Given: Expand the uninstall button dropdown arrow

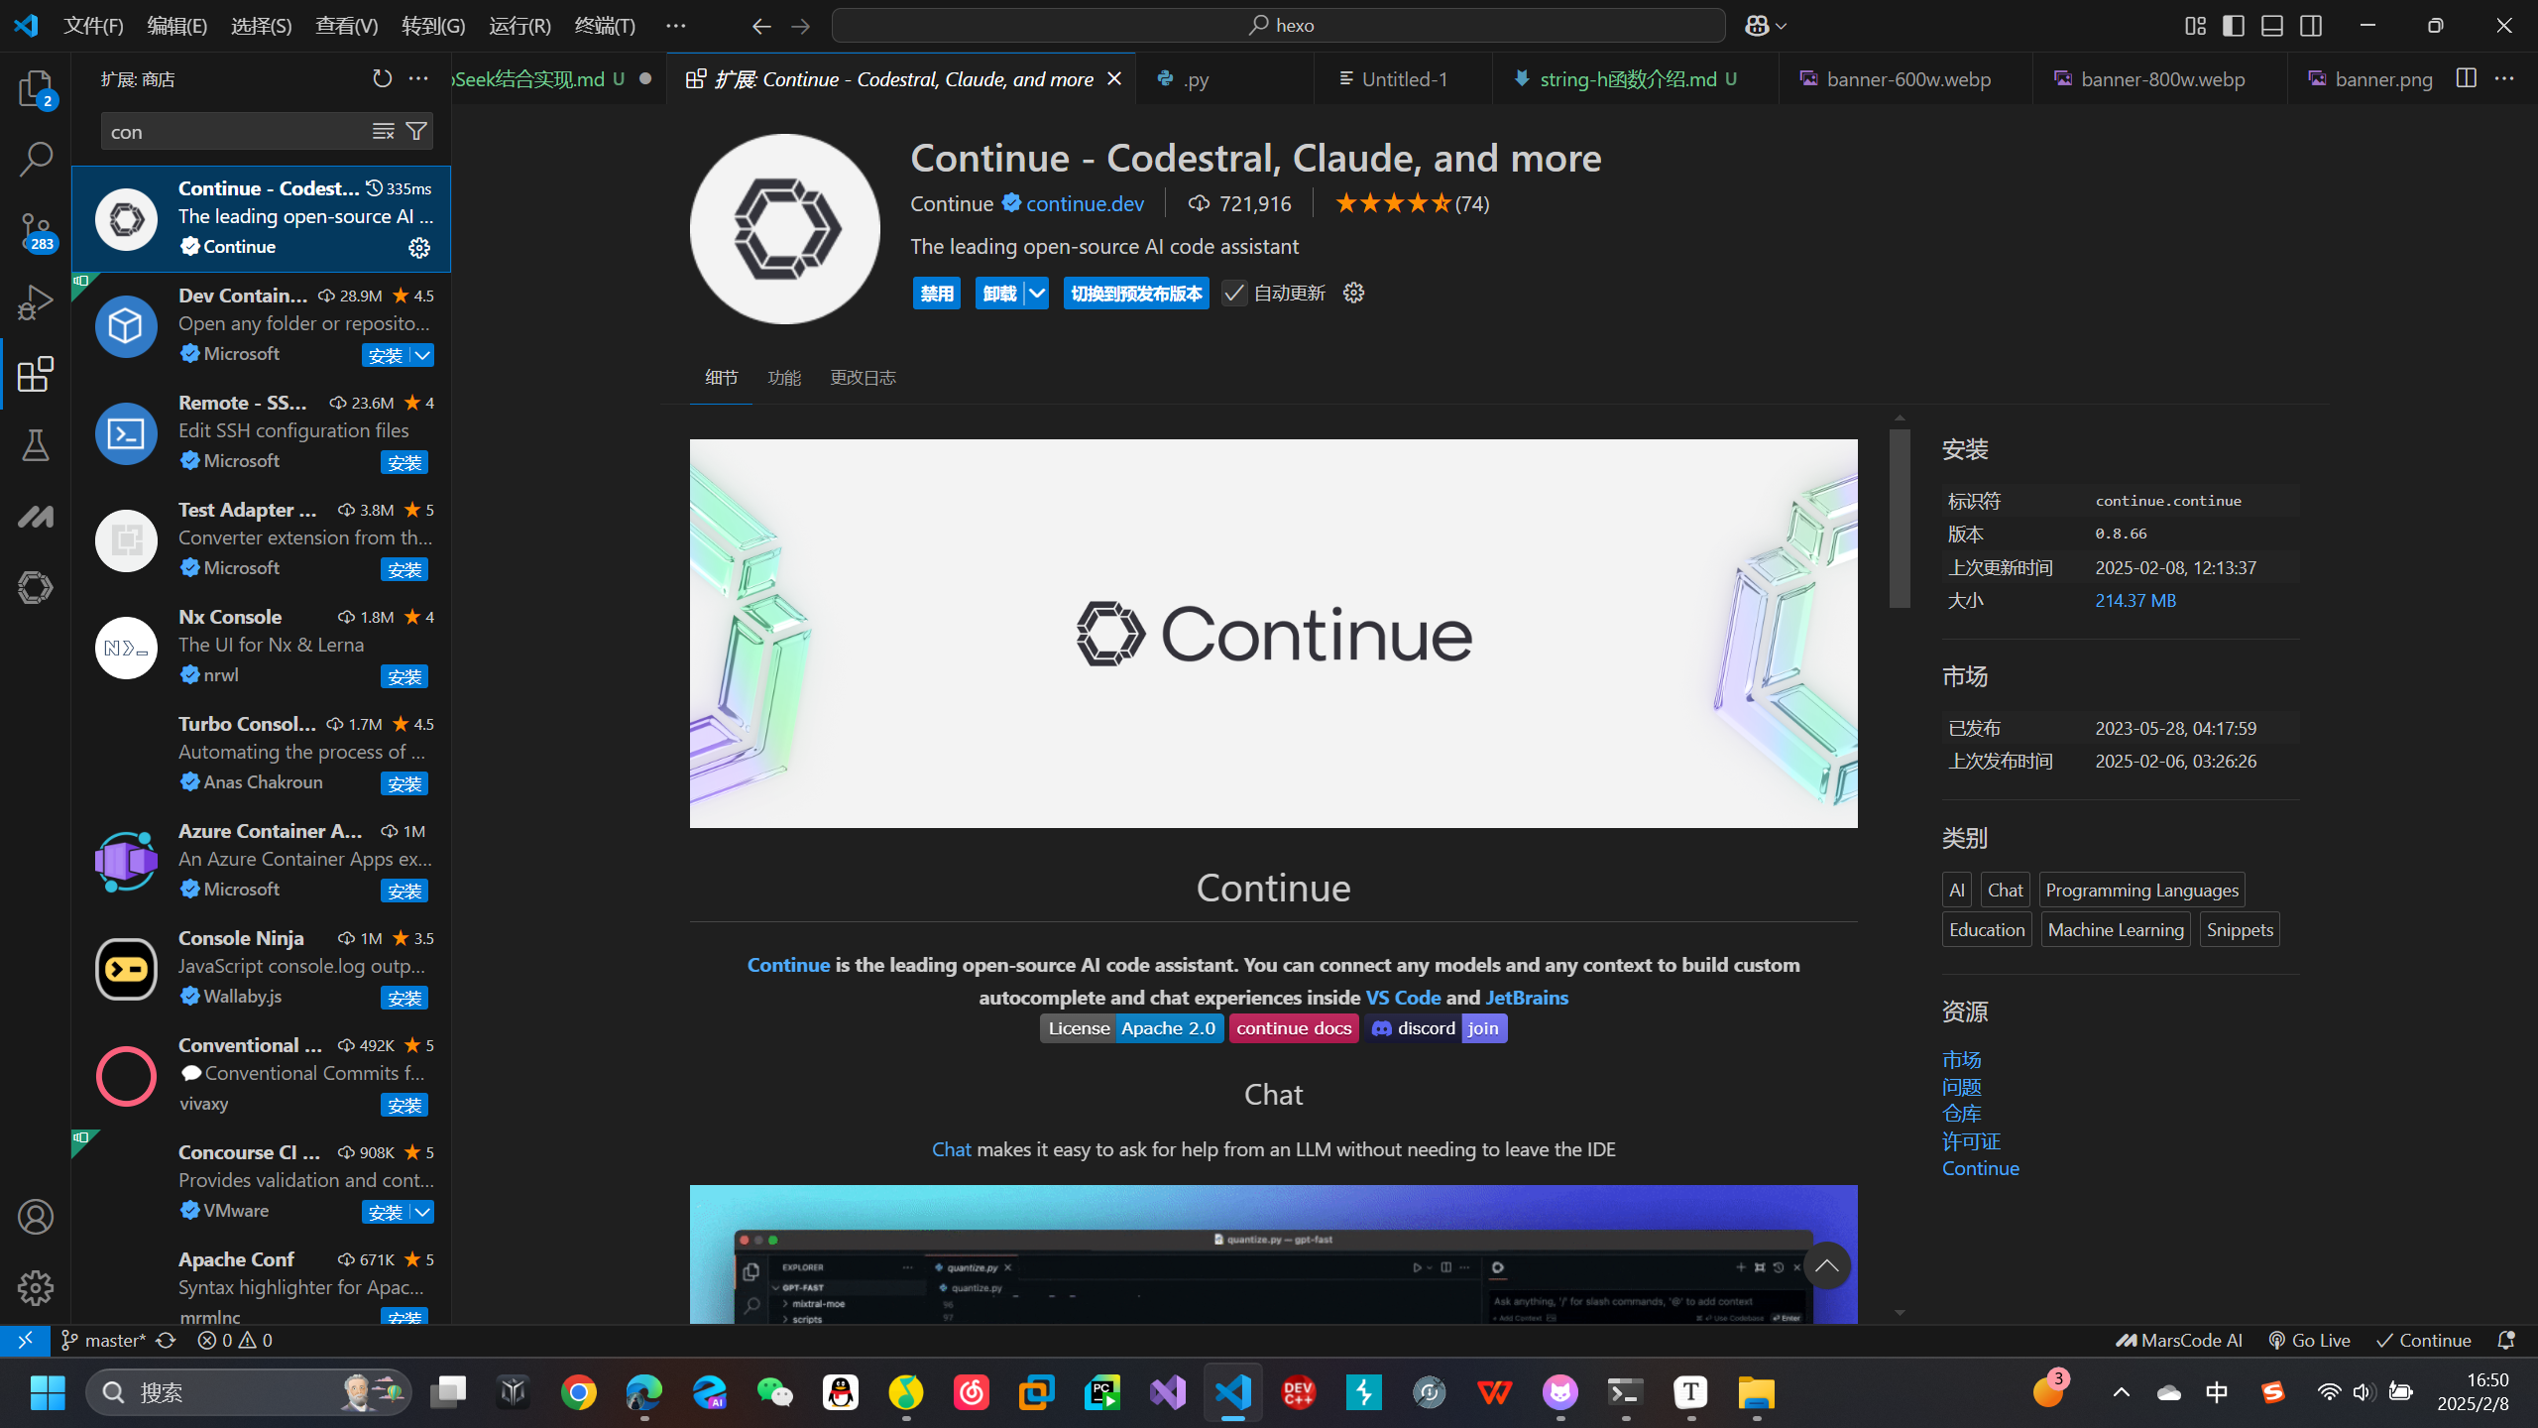Looking at the screenshot, I should tap(1036, 294).
